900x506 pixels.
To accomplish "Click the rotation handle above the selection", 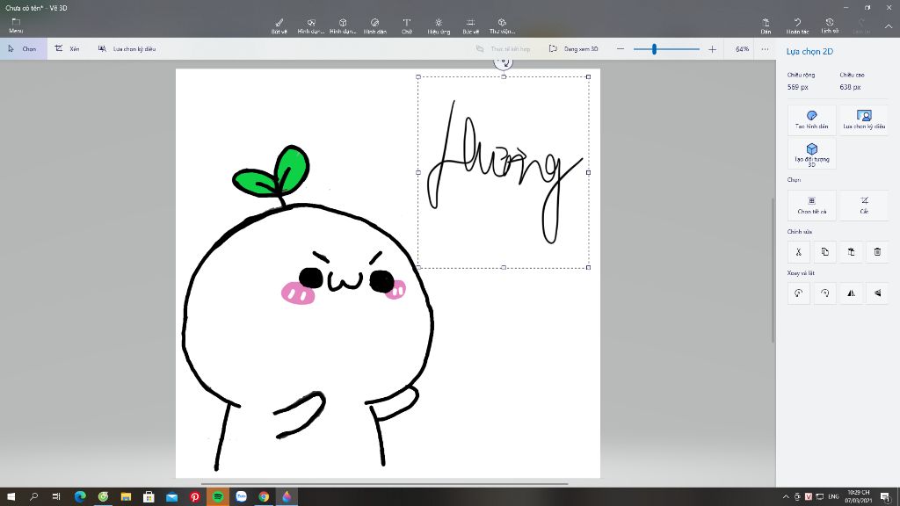I will point(504,62).
